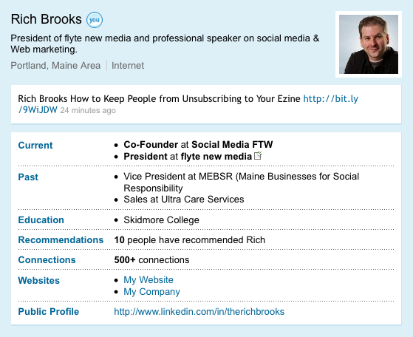
Task: Click the Connections heading
Action: (47, 260)
